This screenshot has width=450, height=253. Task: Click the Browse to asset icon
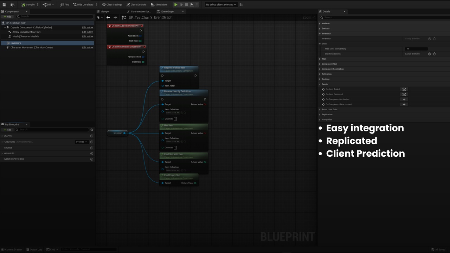(x=12, y=5)
